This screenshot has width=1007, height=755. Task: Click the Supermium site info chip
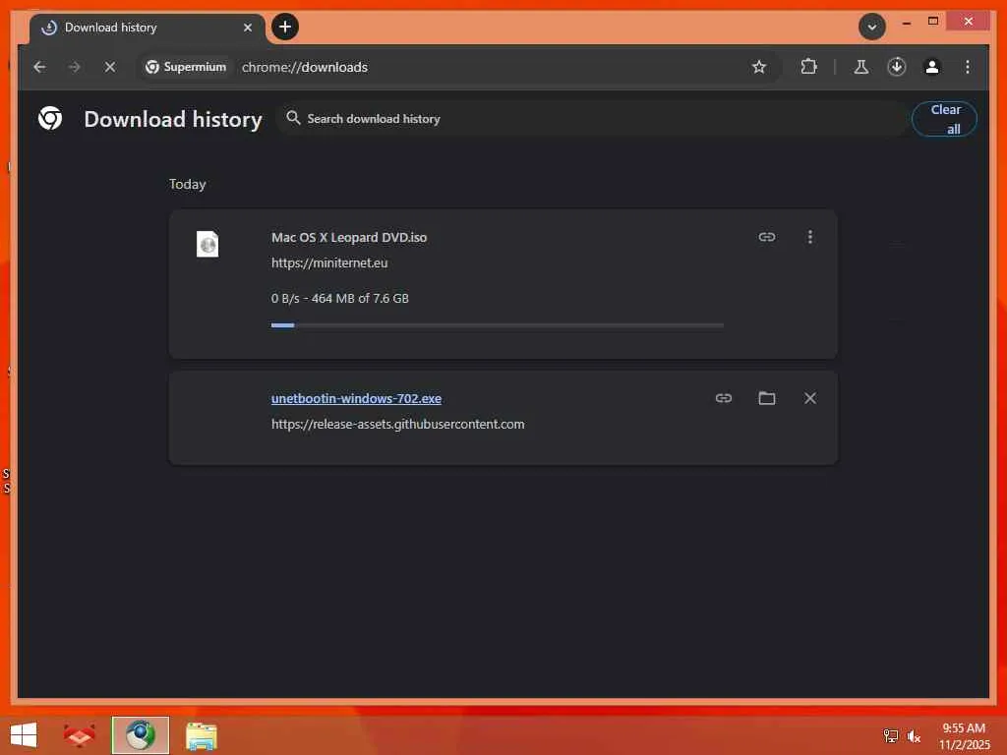coord(186,67)
